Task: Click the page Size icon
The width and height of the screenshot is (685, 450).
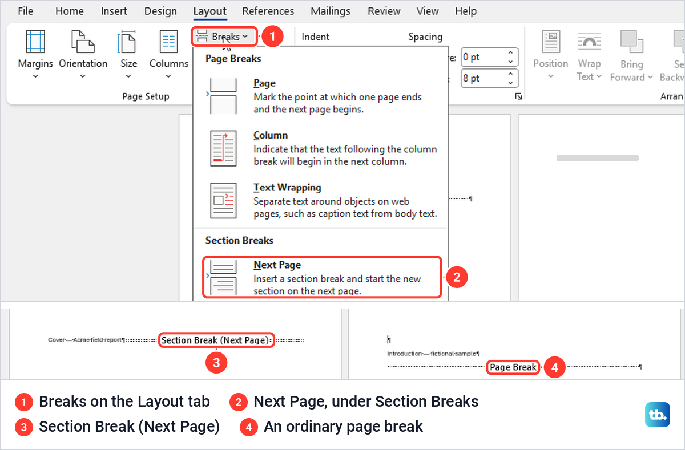Action: (127, 42)
